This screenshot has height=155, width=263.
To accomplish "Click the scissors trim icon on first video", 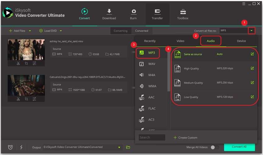I will [x=18, y=63].
